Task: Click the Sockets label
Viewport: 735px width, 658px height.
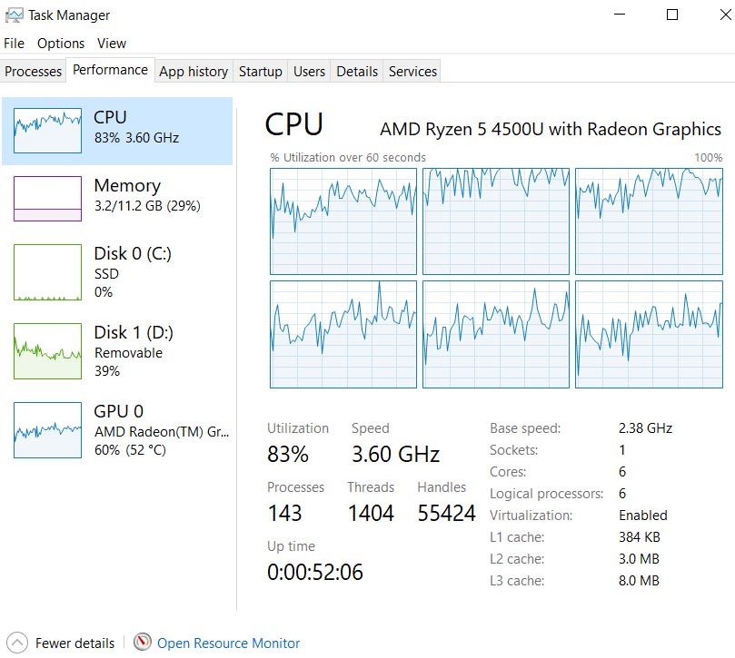Action: tap(513, 450)
